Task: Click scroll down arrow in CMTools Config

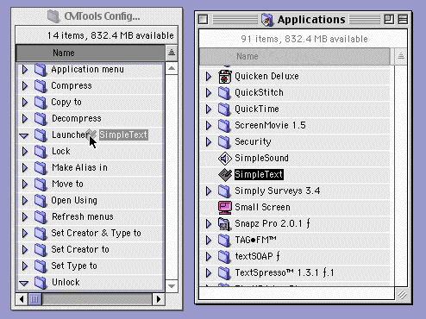Action: (x=172, y=286)
